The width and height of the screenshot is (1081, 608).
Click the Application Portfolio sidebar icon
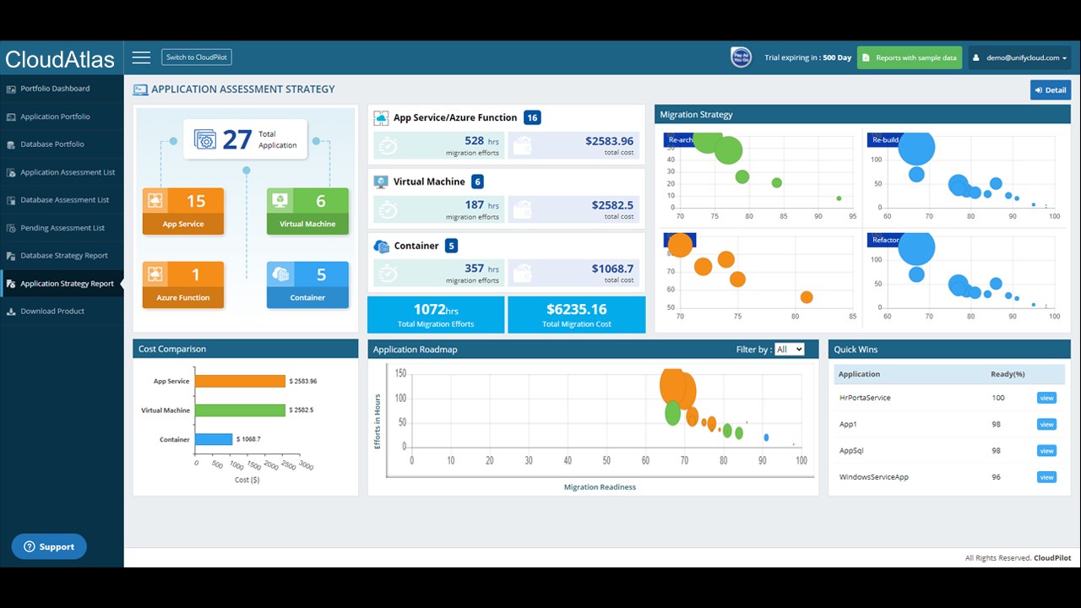[11, 117]
